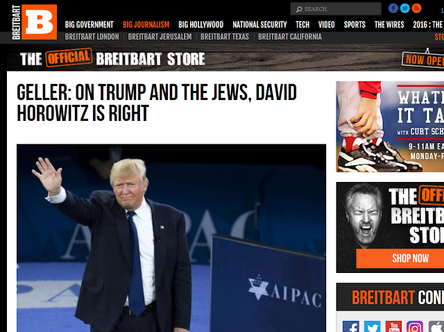Visit the Breitbart Texas link
This screenshot has width=444, height=332.
225,37
